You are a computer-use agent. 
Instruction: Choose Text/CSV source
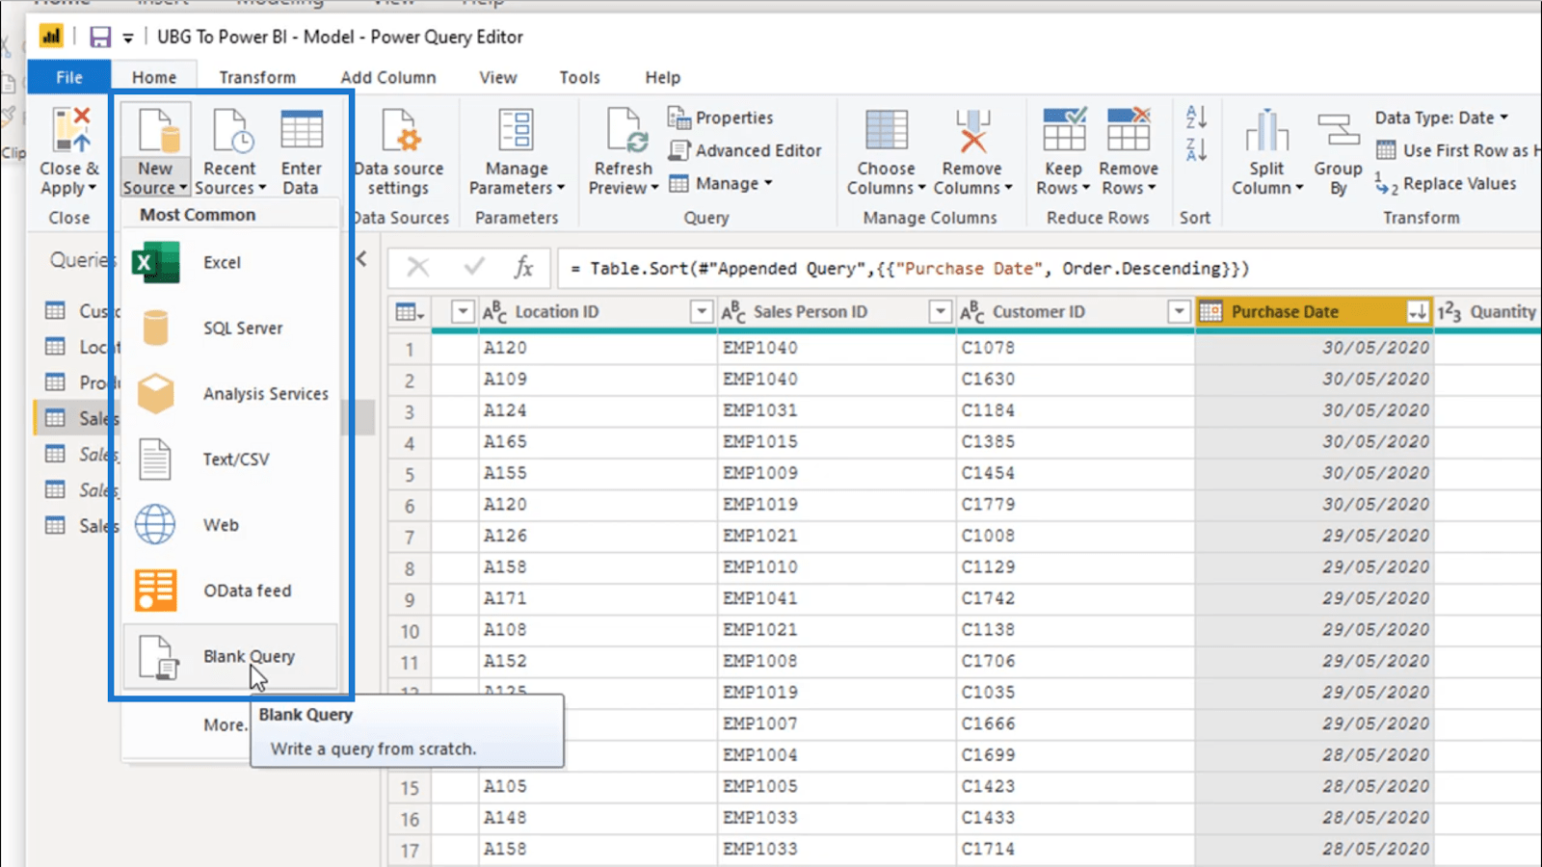(230, 460)
